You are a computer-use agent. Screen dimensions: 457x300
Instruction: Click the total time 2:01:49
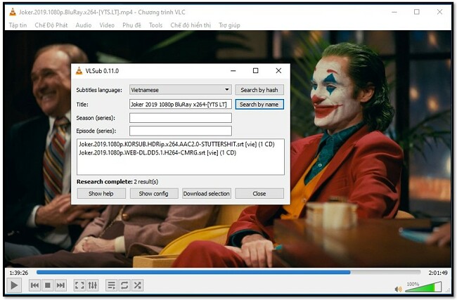(438, 273)
